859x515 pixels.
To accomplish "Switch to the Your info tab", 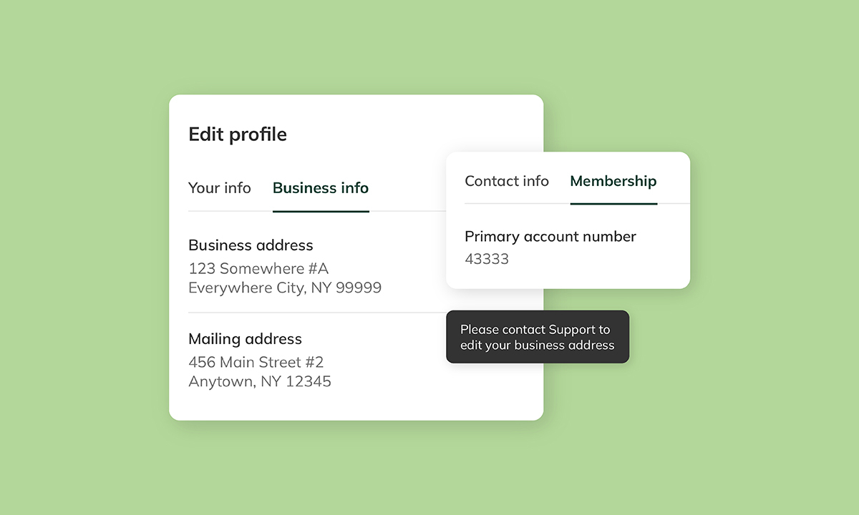I will tap(219, 188).
